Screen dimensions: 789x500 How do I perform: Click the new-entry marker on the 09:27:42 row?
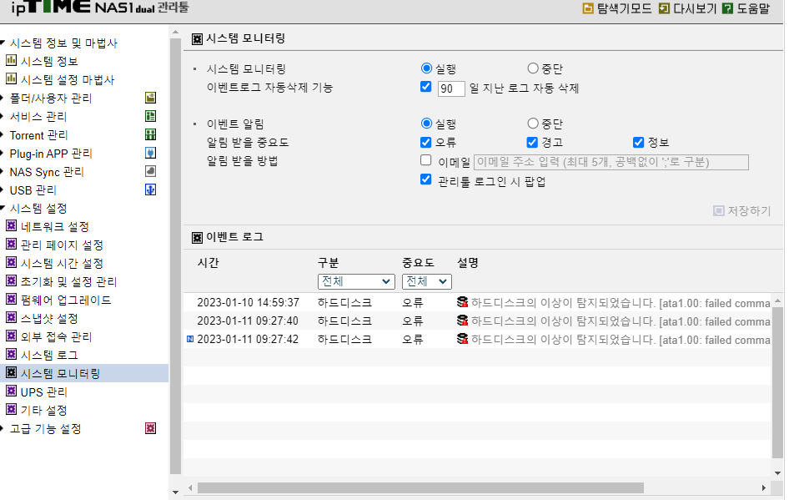190,340
